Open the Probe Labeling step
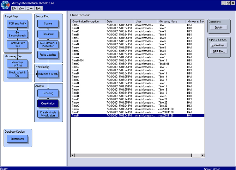236x170 pixels. (x=48, y=55)
